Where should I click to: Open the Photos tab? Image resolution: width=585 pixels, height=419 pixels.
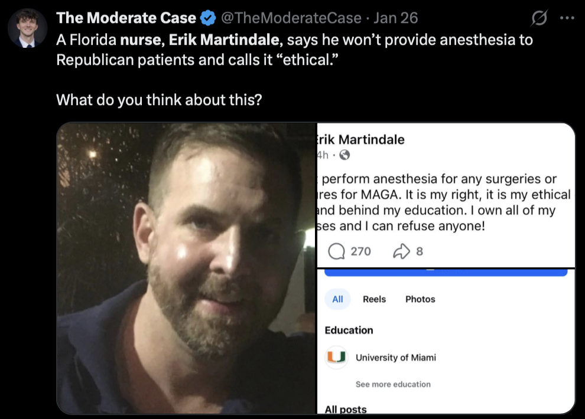point(420,299)
